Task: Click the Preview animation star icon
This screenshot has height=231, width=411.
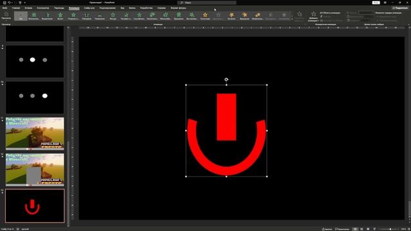Action: [x=6, y=14]
